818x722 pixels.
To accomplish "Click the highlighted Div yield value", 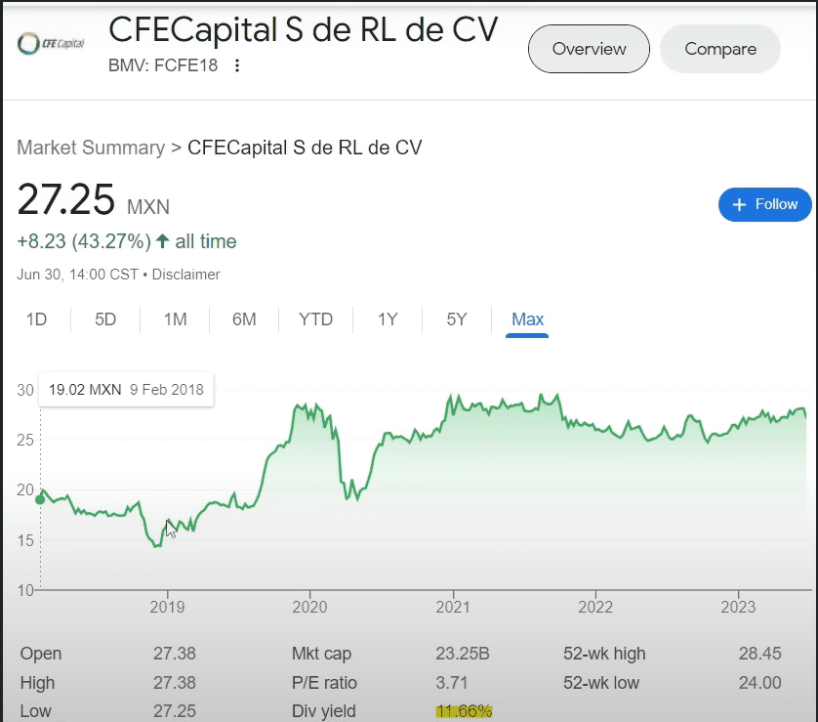I will coord(464,711).
